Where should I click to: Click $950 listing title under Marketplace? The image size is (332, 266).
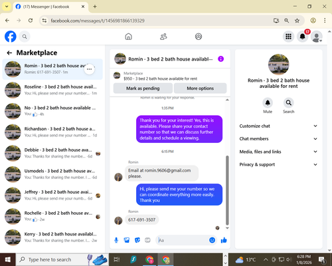click(x=160, y=78)
